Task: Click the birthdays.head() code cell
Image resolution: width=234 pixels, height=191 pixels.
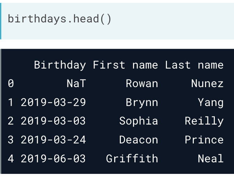Action: click(x=60, y=19)
